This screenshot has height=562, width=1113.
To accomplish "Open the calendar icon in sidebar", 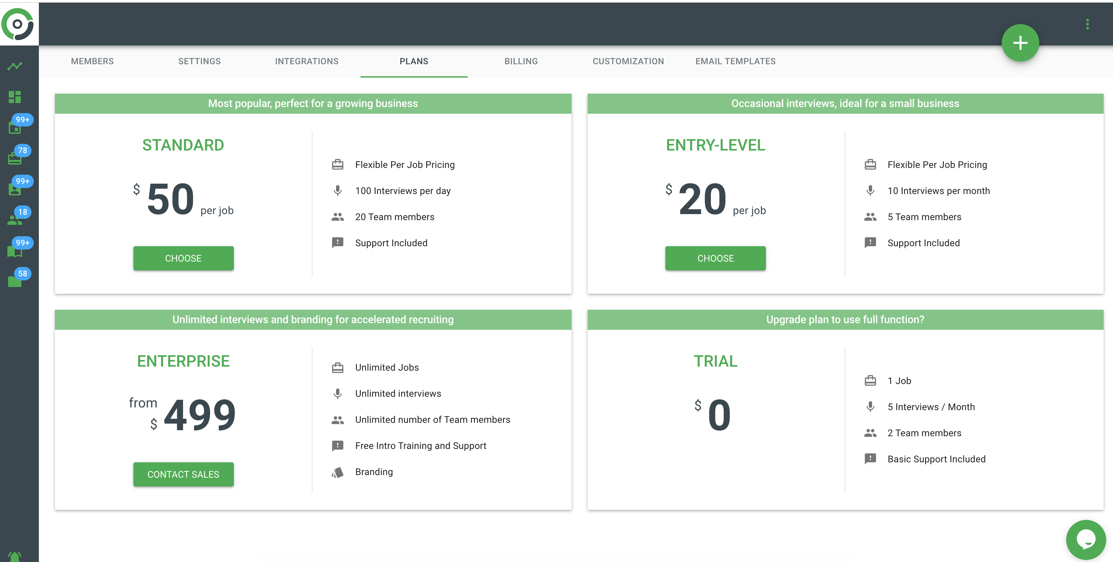I will click(15, 128).
